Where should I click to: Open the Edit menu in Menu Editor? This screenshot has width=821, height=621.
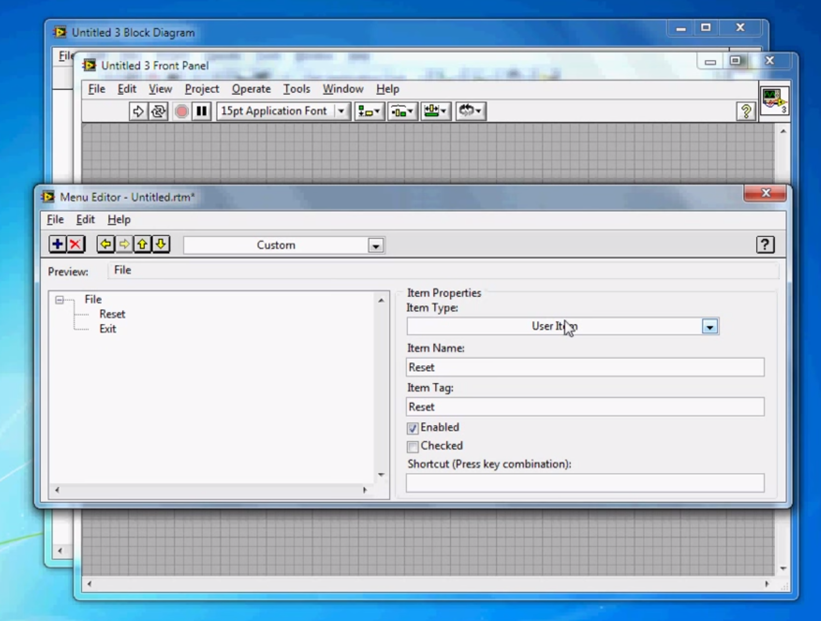point(85,220)
